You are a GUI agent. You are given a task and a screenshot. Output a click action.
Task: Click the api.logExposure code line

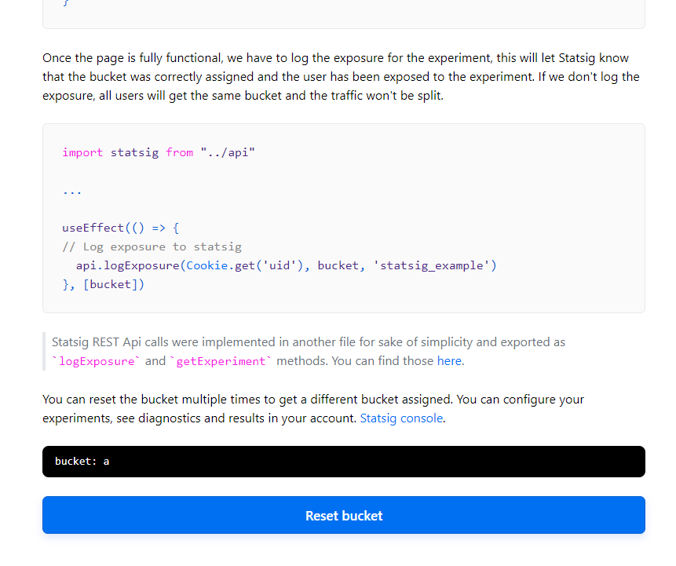[x=287, y=265]
